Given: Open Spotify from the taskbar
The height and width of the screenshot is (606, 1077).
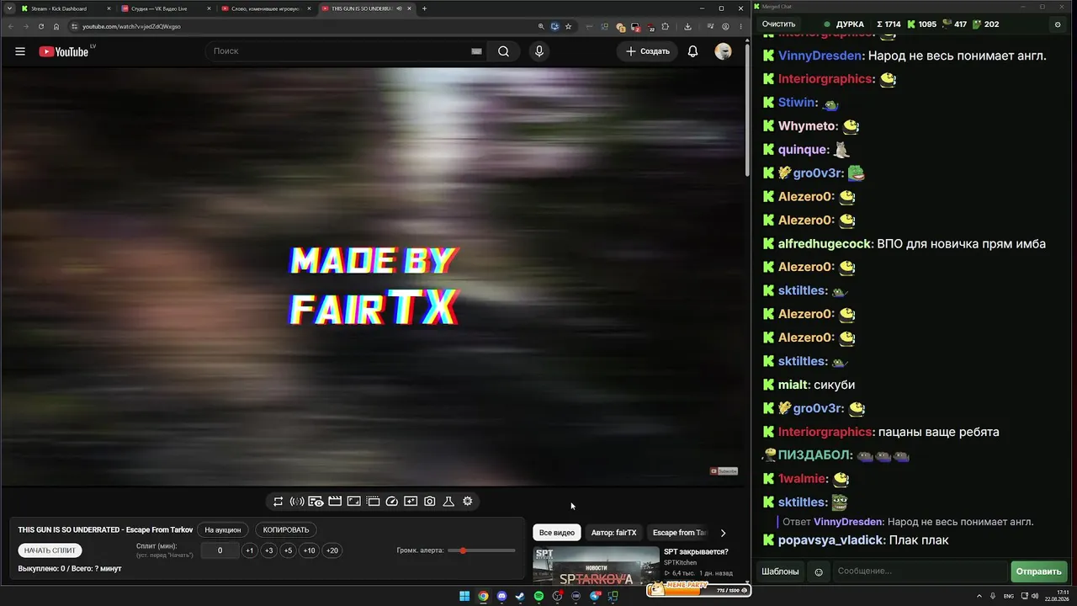Looking at the screenshot, I should click(539, 597).
